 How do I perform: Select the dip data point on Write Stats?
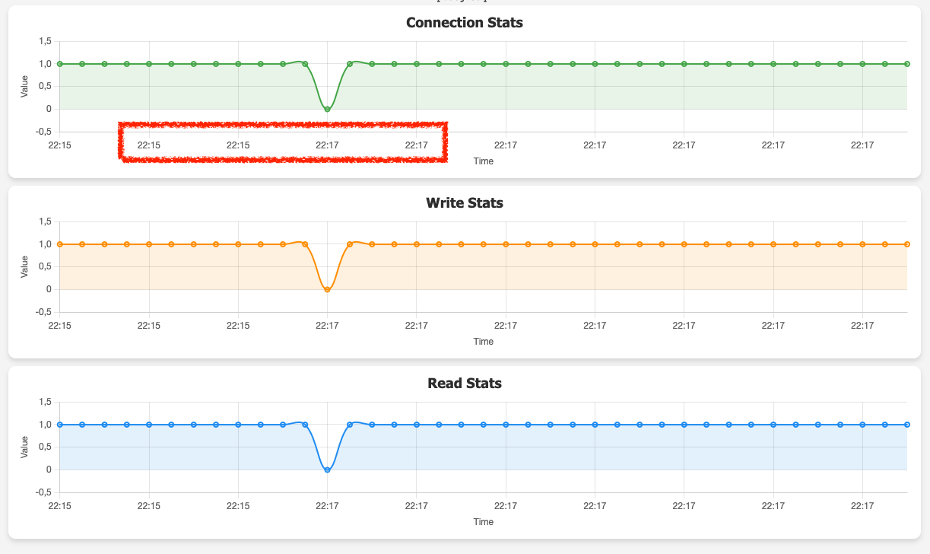tap(327, 289)
